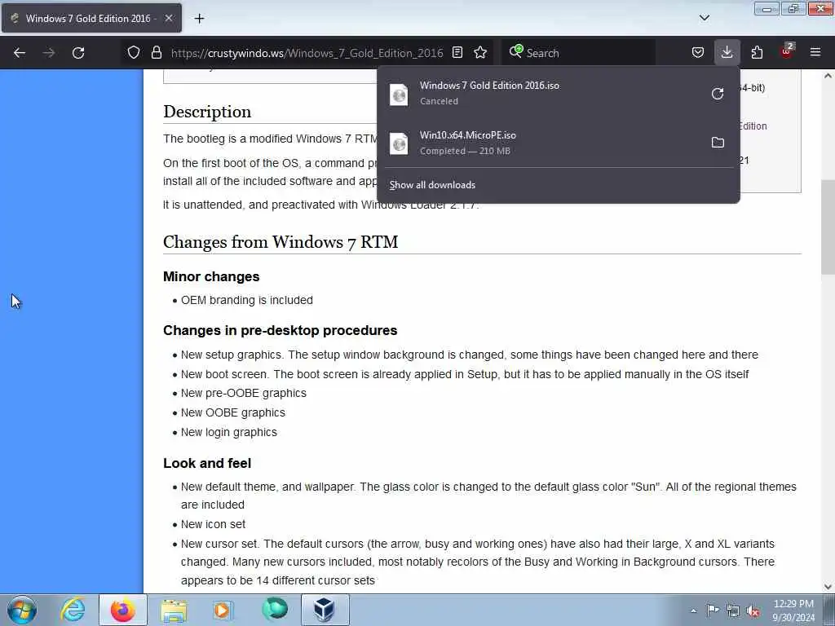Open the Firefox hamburger menu
835x626 pixels.
point(815,53)
